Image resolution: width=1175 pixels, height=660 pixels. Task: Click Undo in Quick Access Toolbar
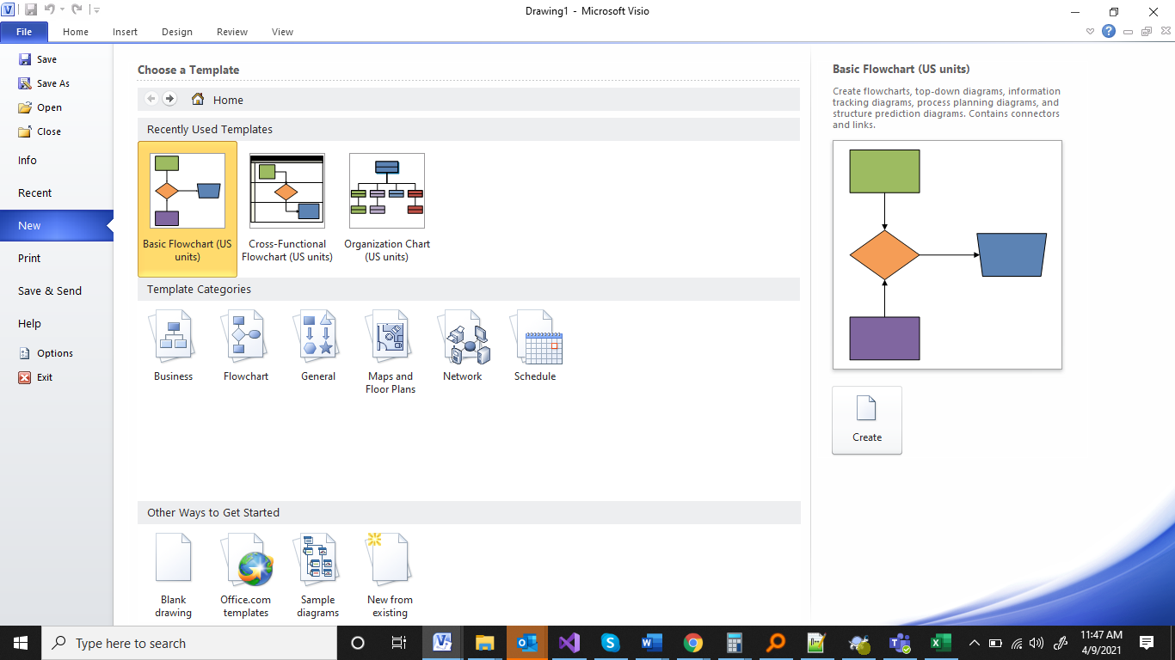tap(50, 9)
